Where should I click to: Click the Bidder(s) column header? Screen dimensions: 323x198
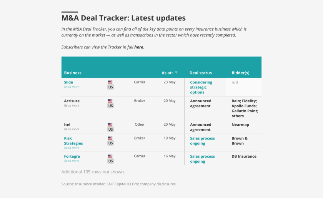click(240, 73)
